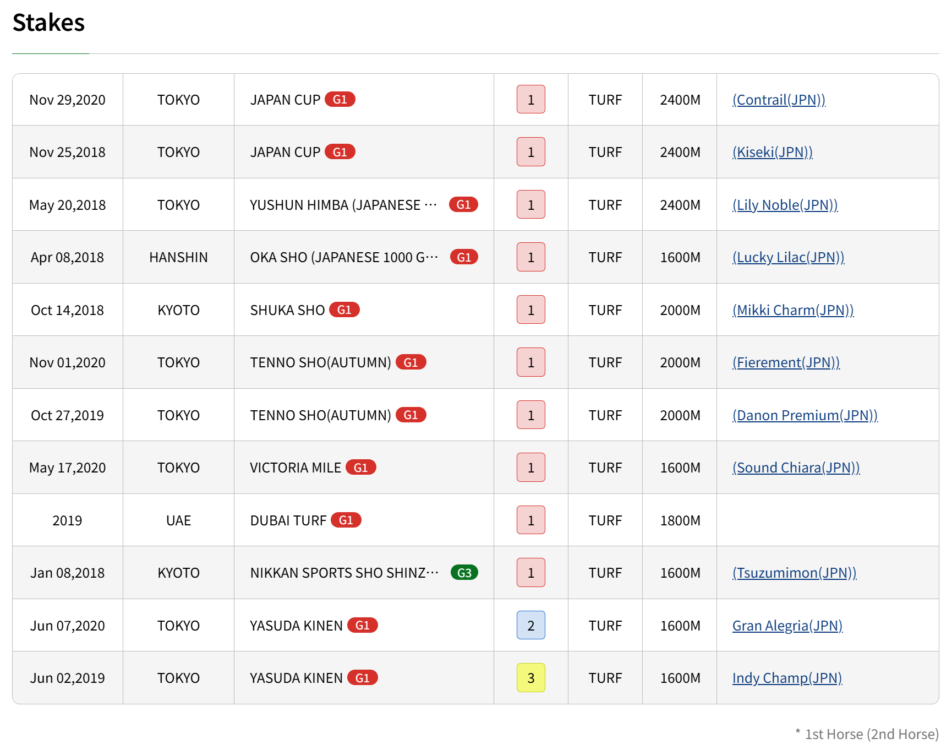Open the Contrail(JPN) horse link

pos(779,100)
